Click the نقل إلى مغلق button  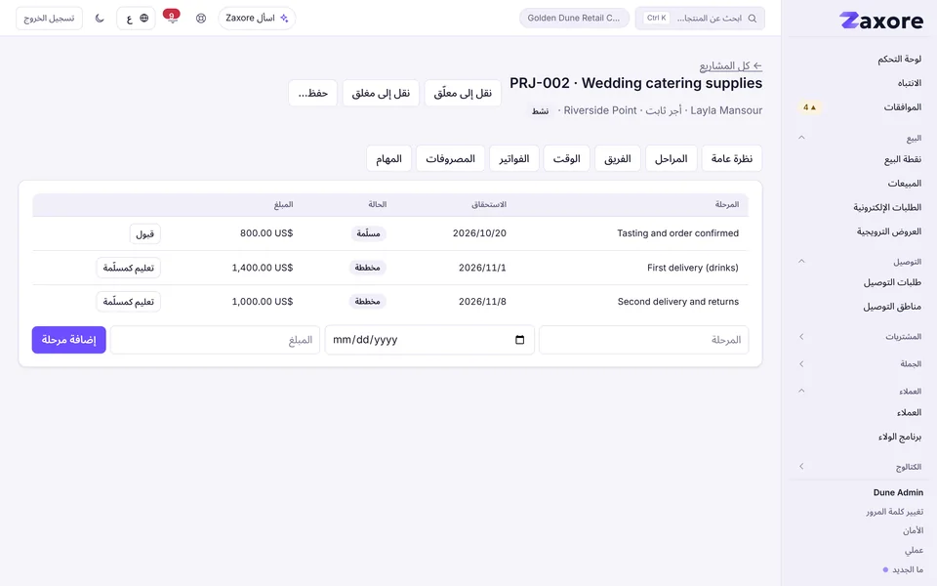pos(381,93)
